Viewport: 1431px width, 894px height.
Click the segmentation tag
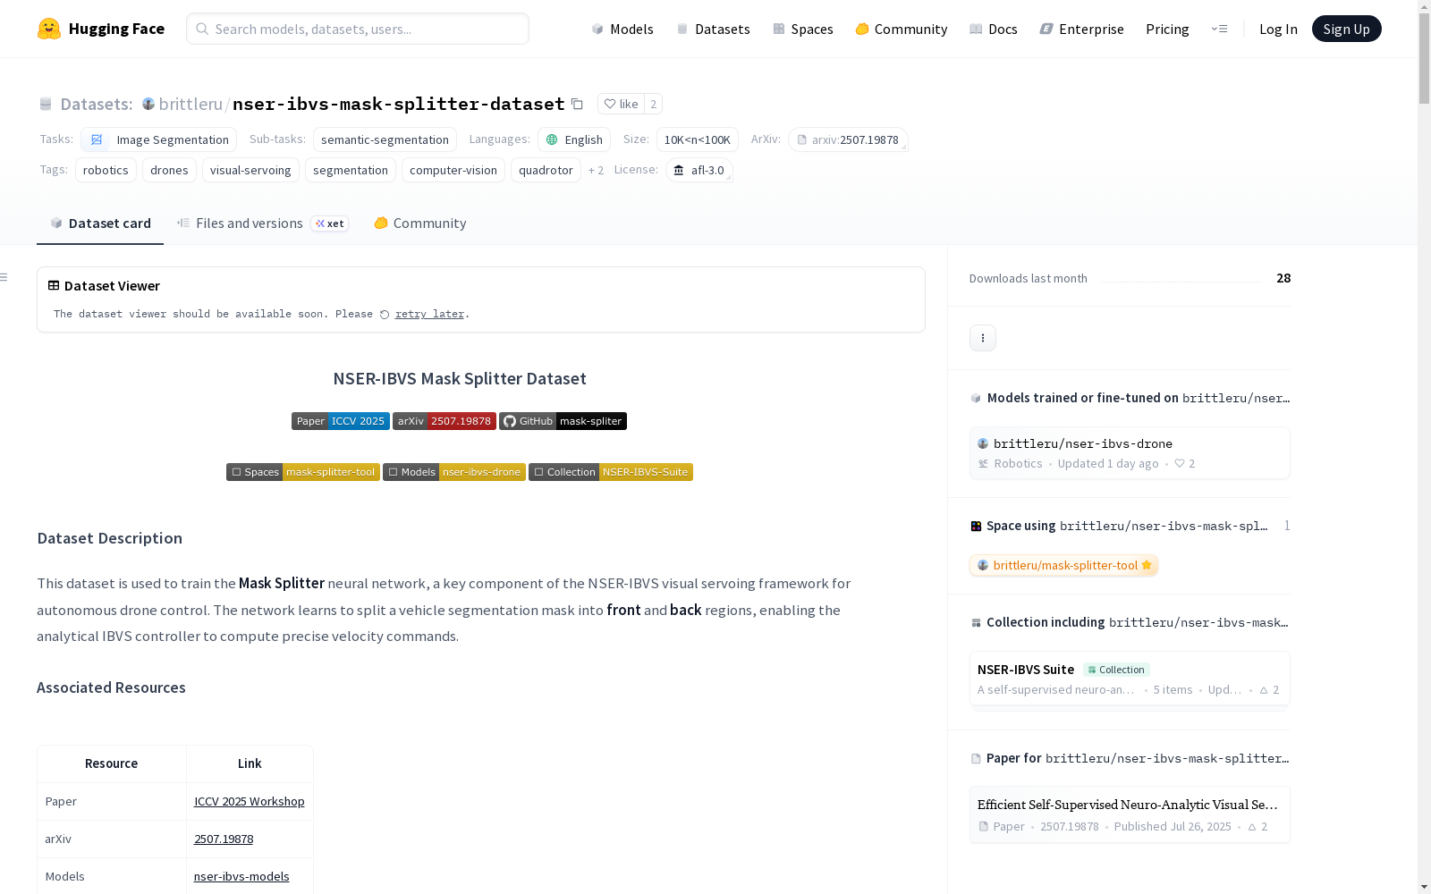pos(351,170)
